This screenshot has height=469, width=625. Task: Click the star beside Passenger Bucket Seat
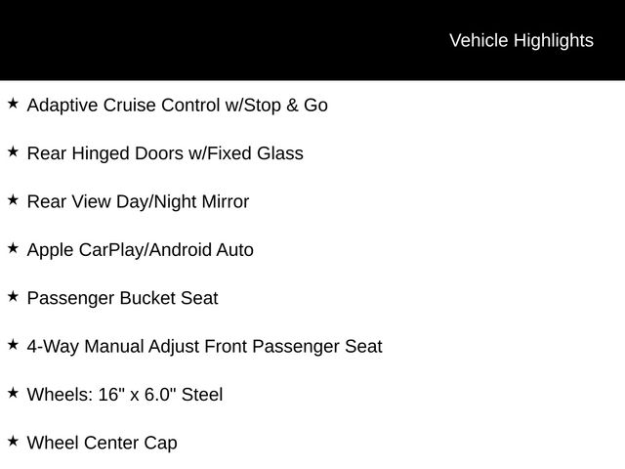[x=13, y=296]
